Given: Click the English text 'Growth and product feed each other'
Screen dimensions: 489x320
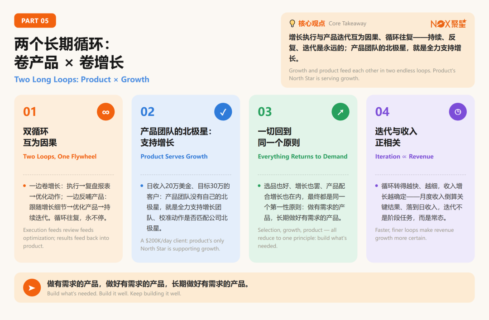Looking at the screenshot, I should pyautogui.click(x=372, y=74).
